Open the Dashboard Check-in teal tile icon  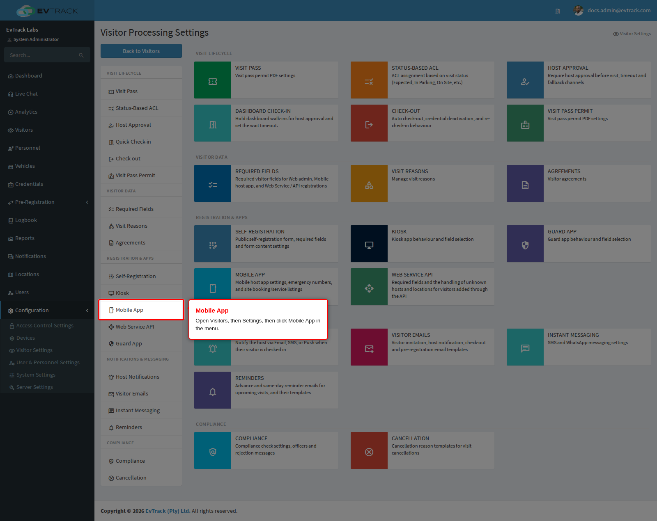(x=213, y=123)
